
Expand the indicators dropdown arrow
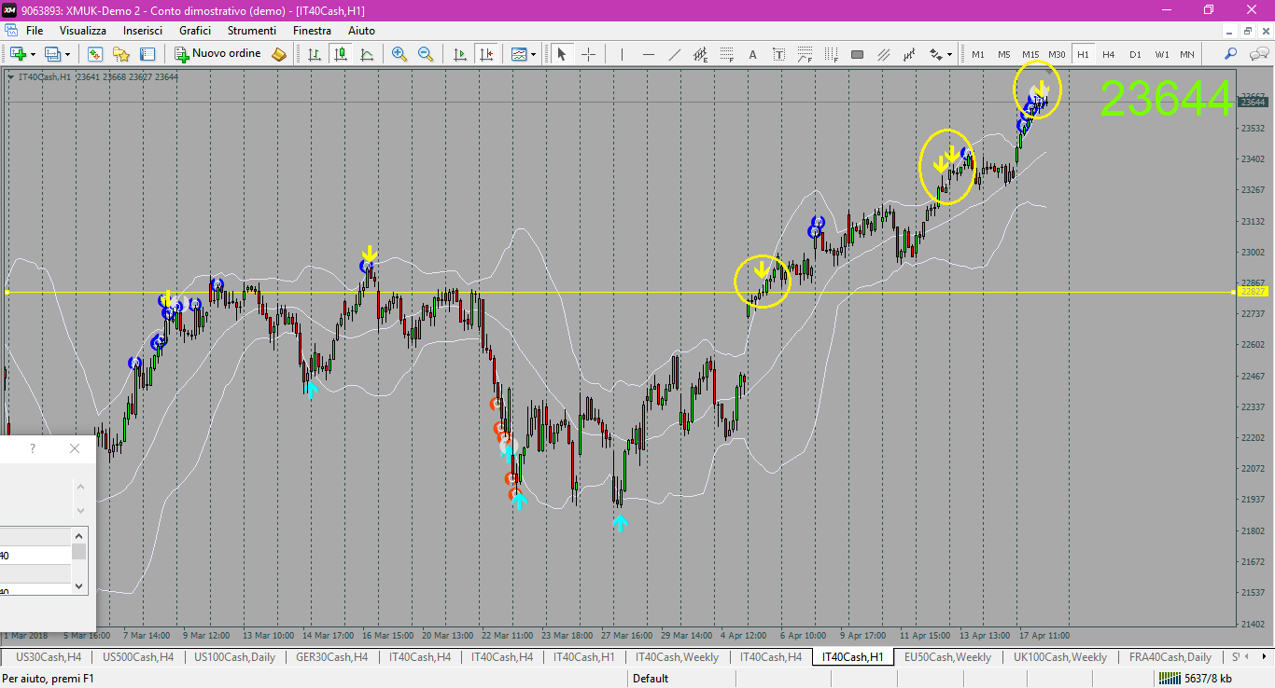point(533,54)
